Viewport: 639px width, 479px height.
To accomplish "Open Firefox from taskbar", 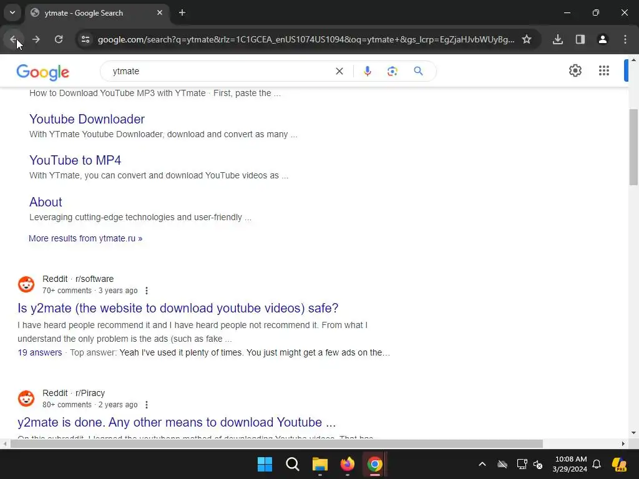I will (347, 464).
